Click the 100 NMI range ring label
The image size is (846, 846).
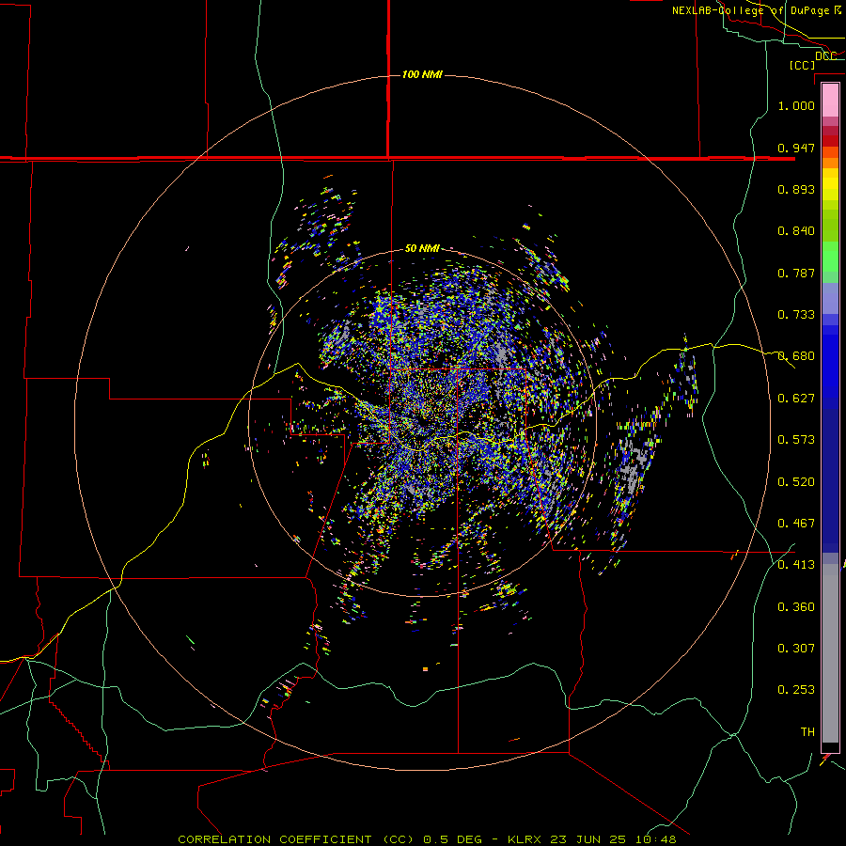click(x=422, y=74)
